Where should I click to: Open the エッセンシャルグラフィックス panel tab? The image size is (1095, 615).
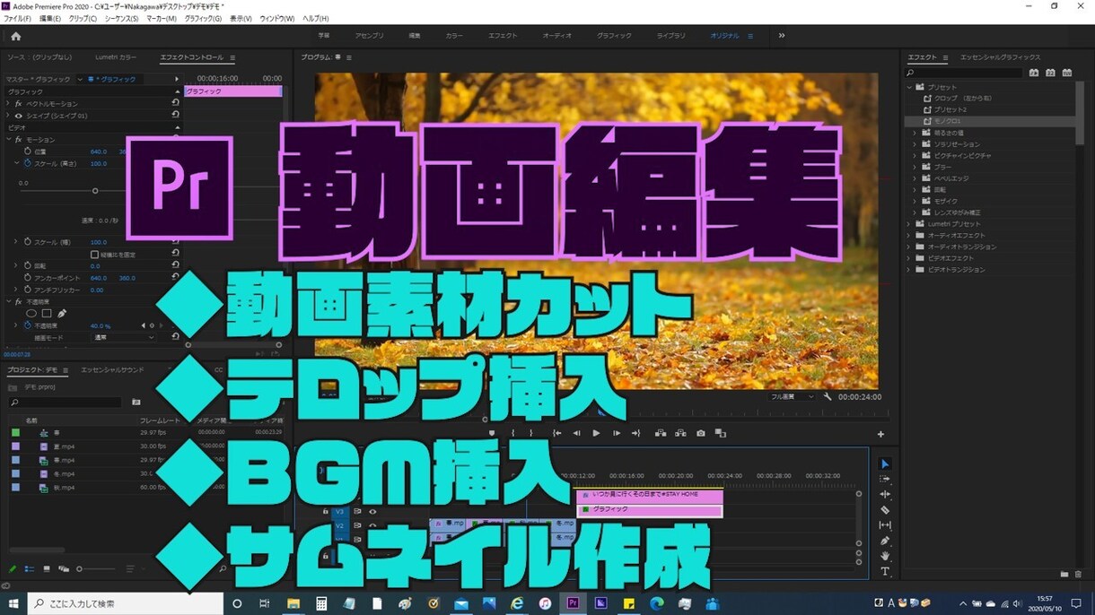[x=1001, y=57]
